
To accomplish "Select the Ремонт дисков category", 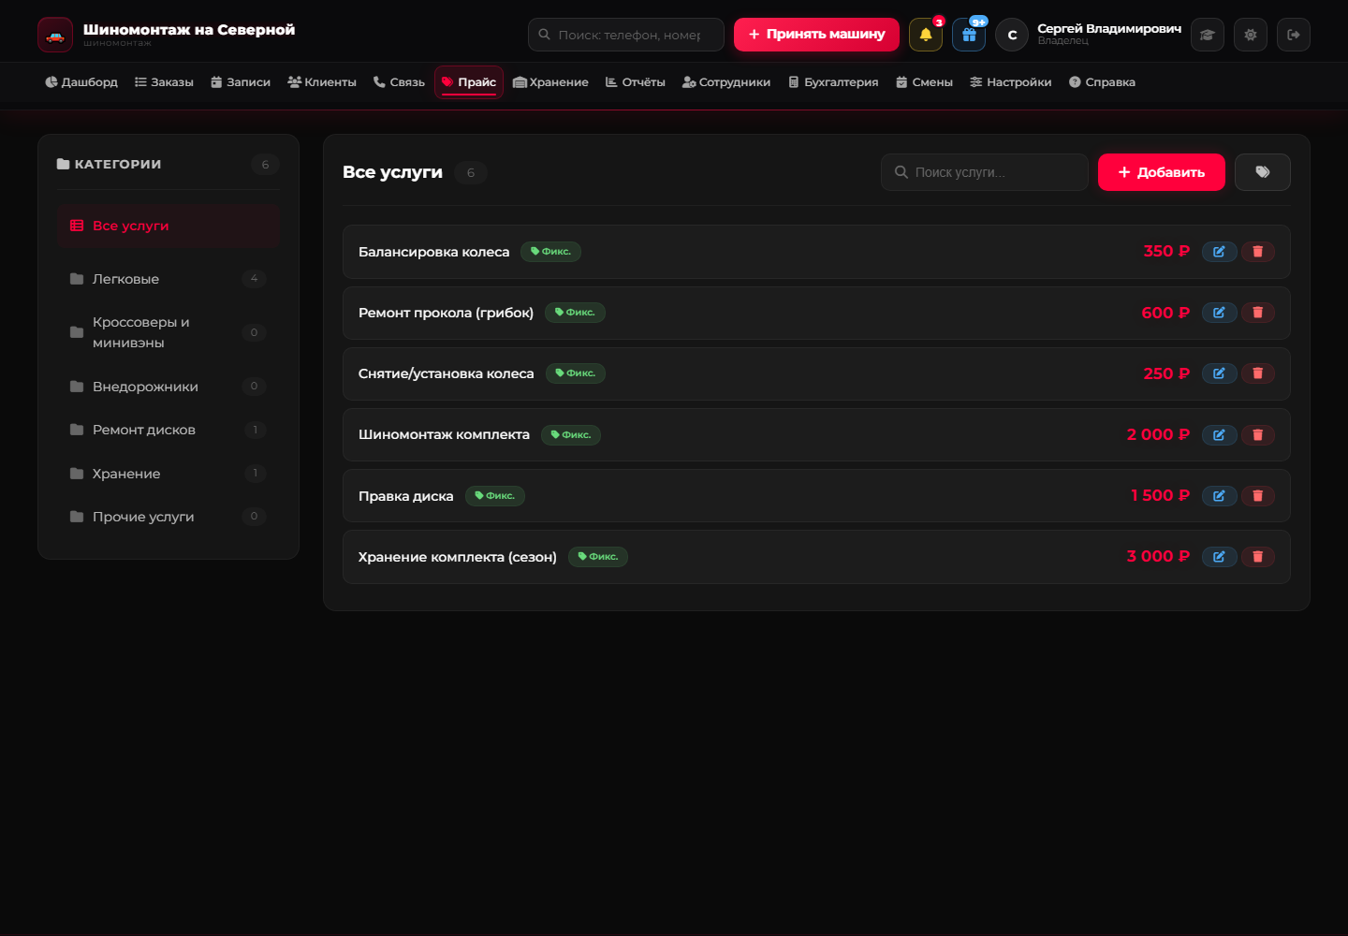I will (x=168, y=430).
